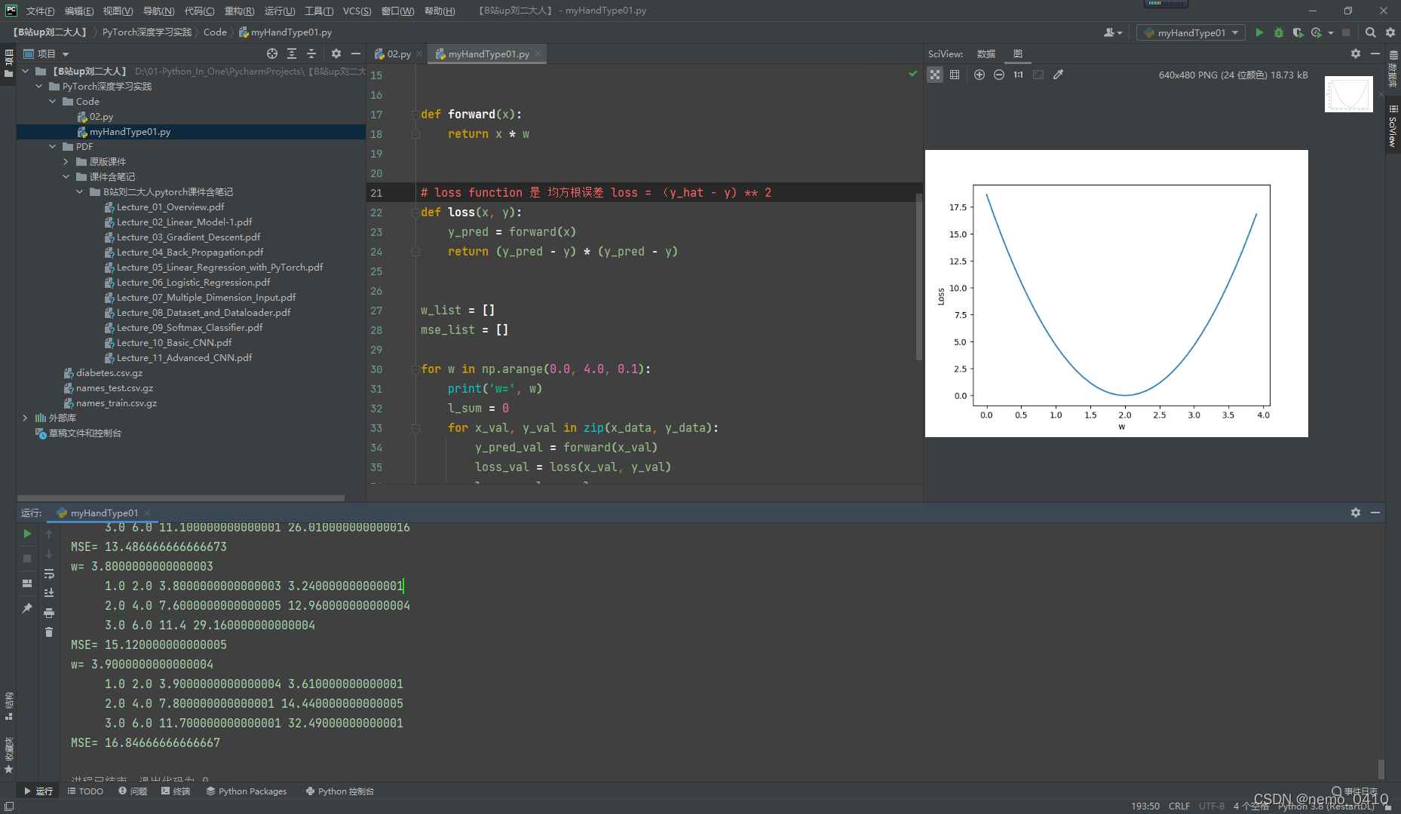Viewport: 1401px width, 814px height.
Task: Click project panel horizontal scrollbar
Action: pyautogui.click(x=181, y=498)
